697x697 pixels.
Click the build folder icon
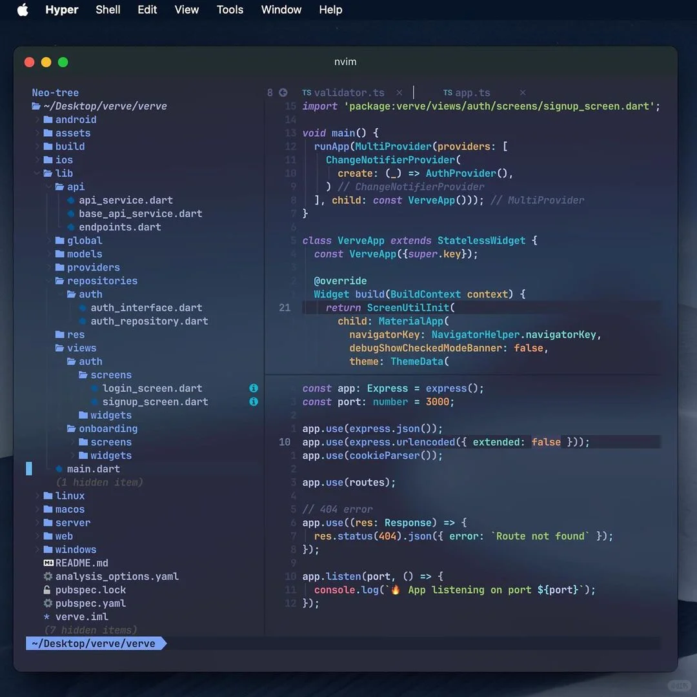pyautogui.click(x=48, y=146)
